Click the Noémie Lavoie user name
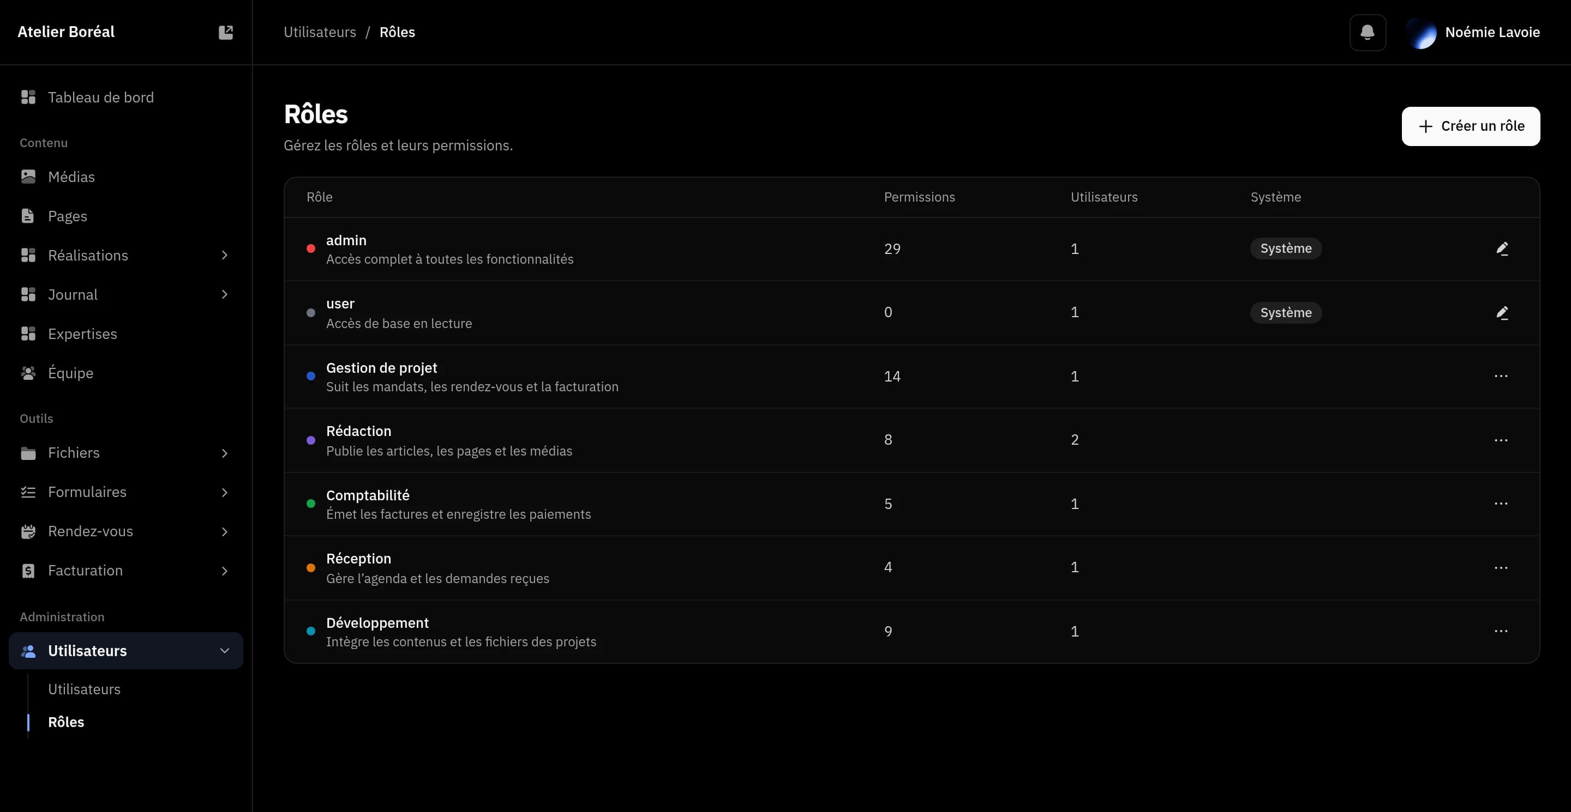 [1492, 32]
